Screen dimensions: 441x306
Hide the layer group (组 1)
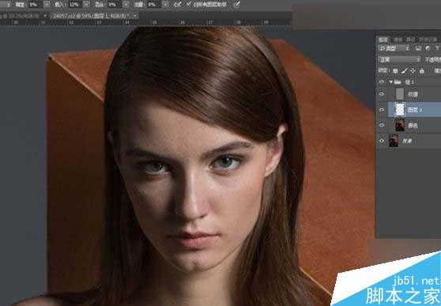(x=382, y=82)
